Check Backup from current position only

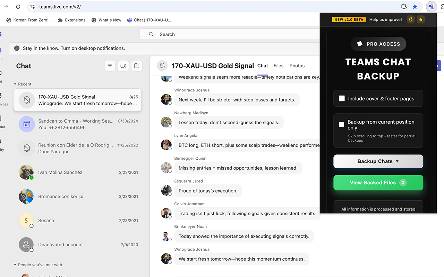(x=342, y=125)
